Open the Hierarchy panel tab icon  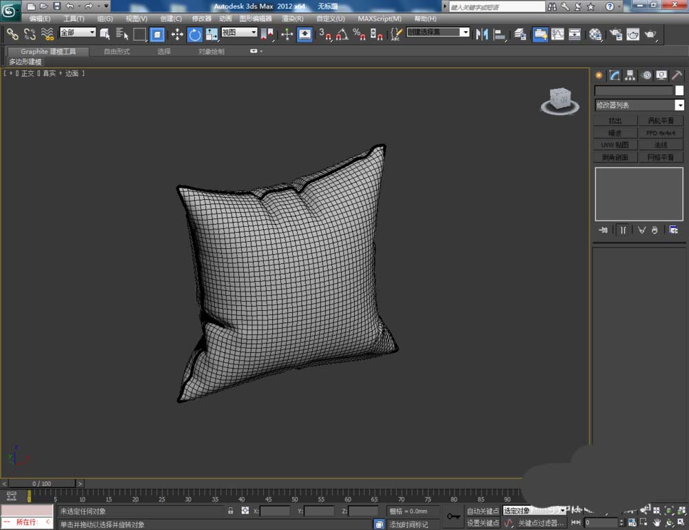[x=630, y=75]
